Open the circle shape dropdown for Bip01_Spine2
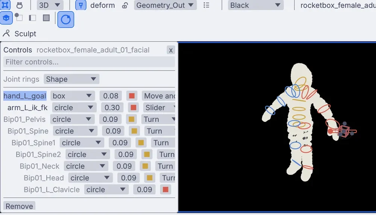The height and width of the screenshot is (215, 376). (x=88, y=154)
